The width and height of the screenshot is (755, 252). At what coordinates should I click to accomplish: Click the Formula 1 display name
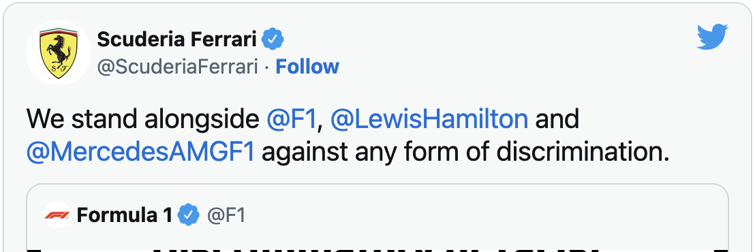[x=124, y=215]
